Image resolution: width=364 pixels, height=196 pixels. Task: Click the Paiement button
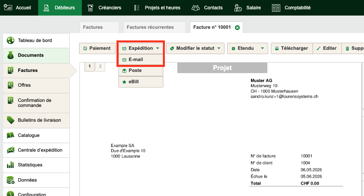[97, 49]
